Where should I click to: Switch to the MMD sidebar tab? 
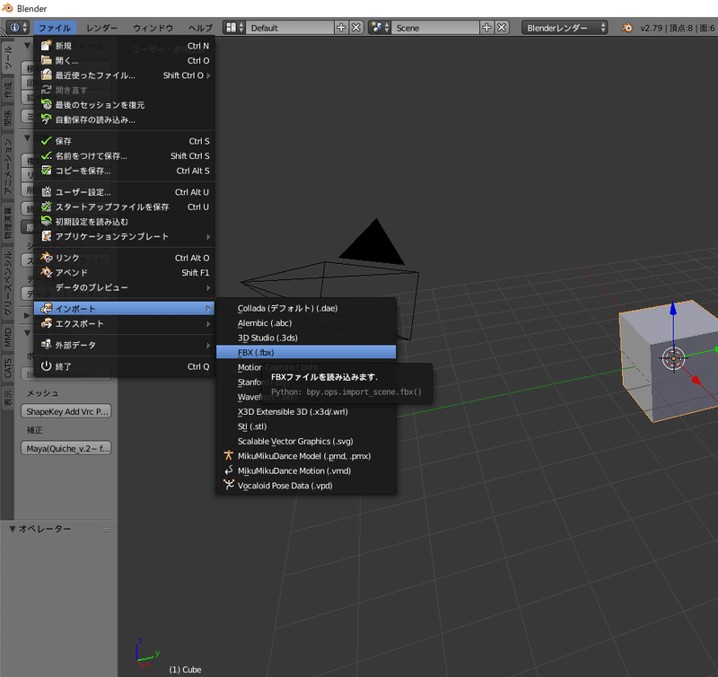pyautogui.click(x=7, y=338)
